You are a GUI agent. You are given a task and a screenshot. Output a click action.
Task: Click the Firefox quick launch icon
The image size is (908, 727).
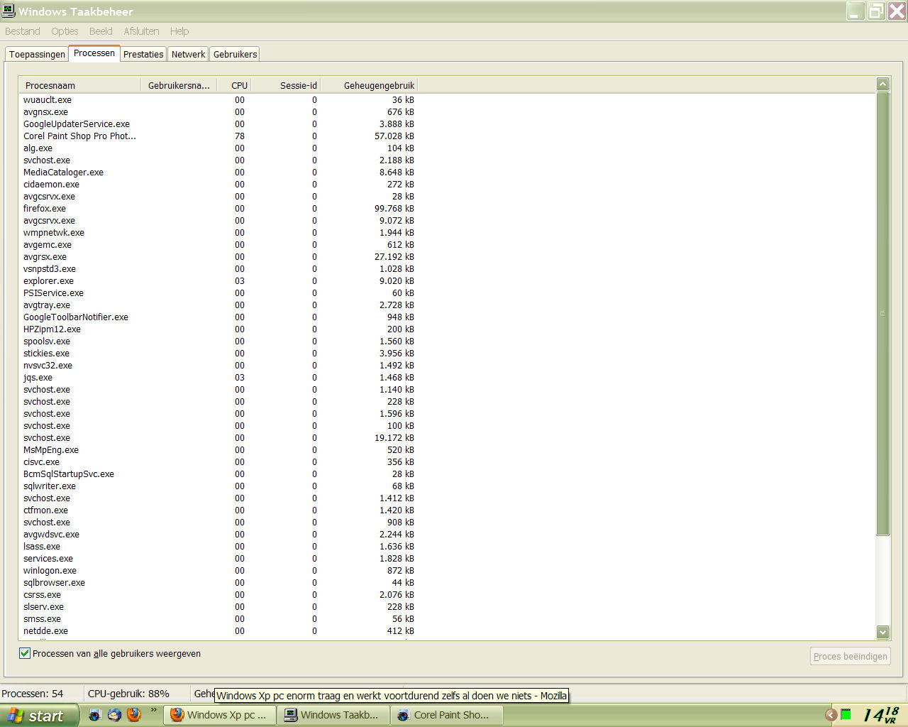[134, 715]
